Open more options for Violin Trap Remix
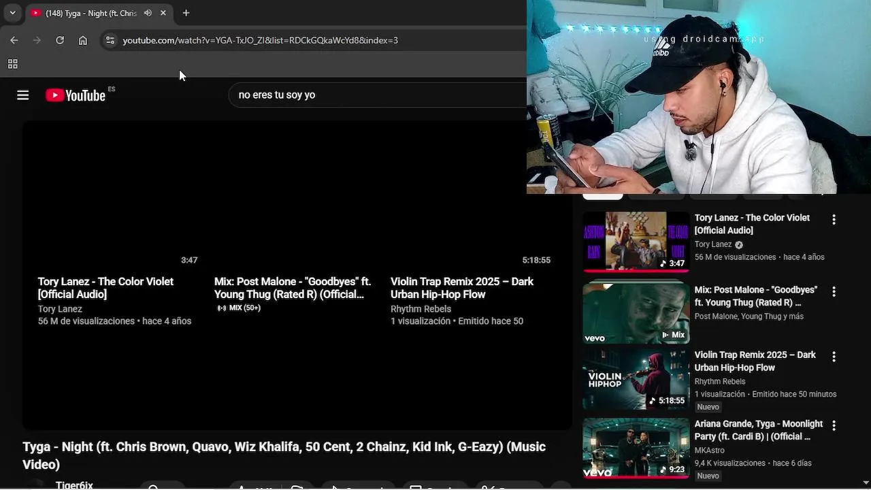 point(834,357)
